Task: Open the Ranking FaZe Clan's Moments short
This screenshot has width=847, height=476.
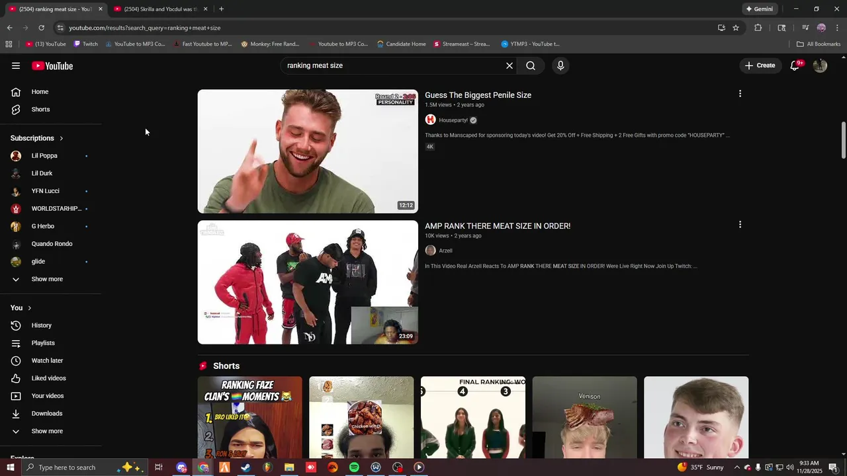Action: tap(250, 418)
